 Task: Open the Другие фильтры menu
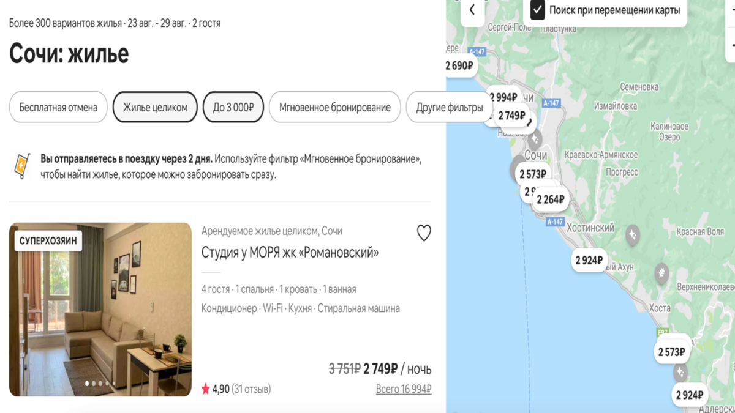[450, 107]
